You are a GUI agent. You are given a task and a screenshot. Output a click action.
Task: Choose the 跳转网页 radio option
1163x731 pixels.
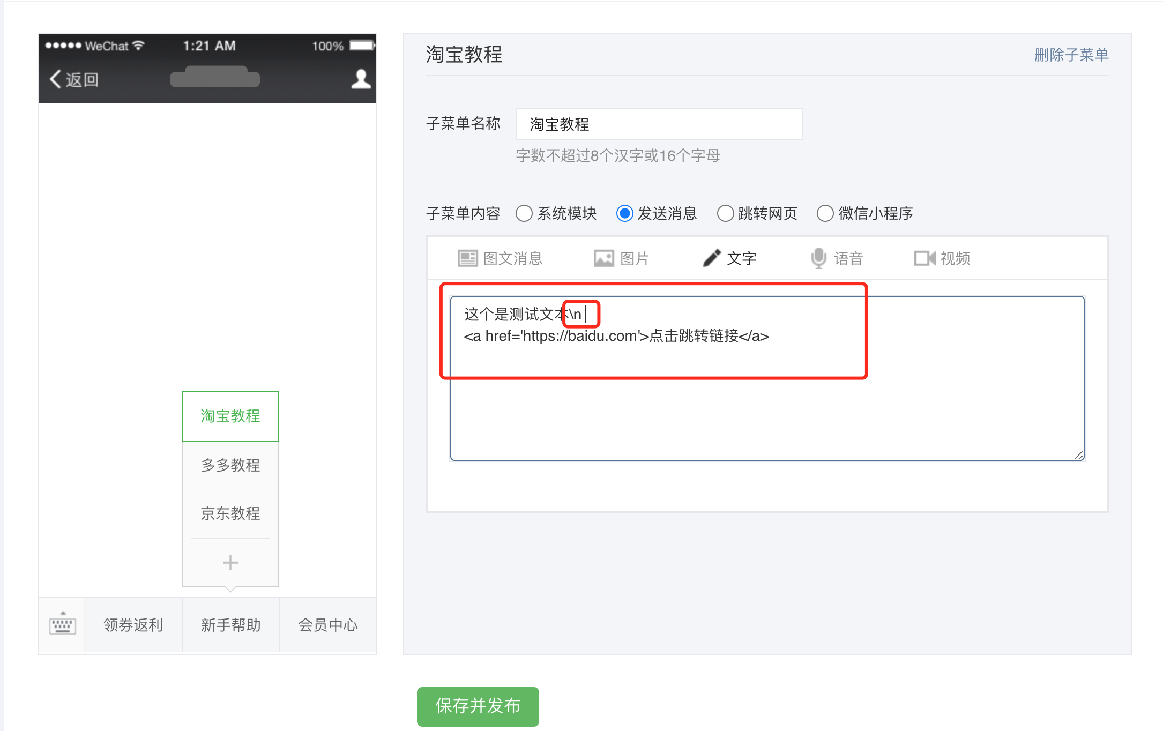tap(725, 213)
